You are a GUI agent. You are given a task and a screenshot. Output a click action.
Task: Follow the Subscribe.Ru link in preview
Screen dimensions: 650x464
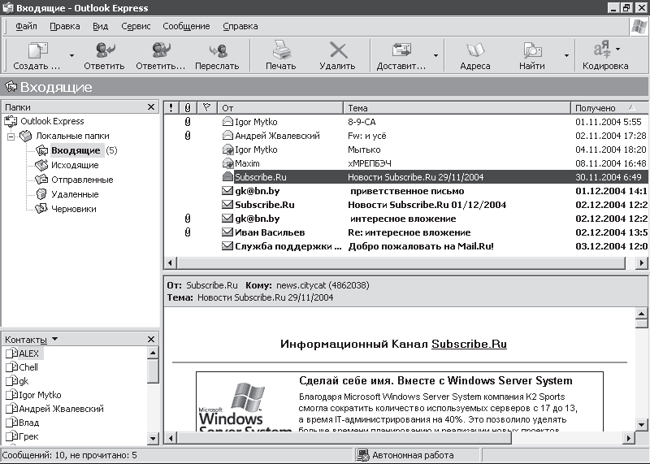point(469,344)
